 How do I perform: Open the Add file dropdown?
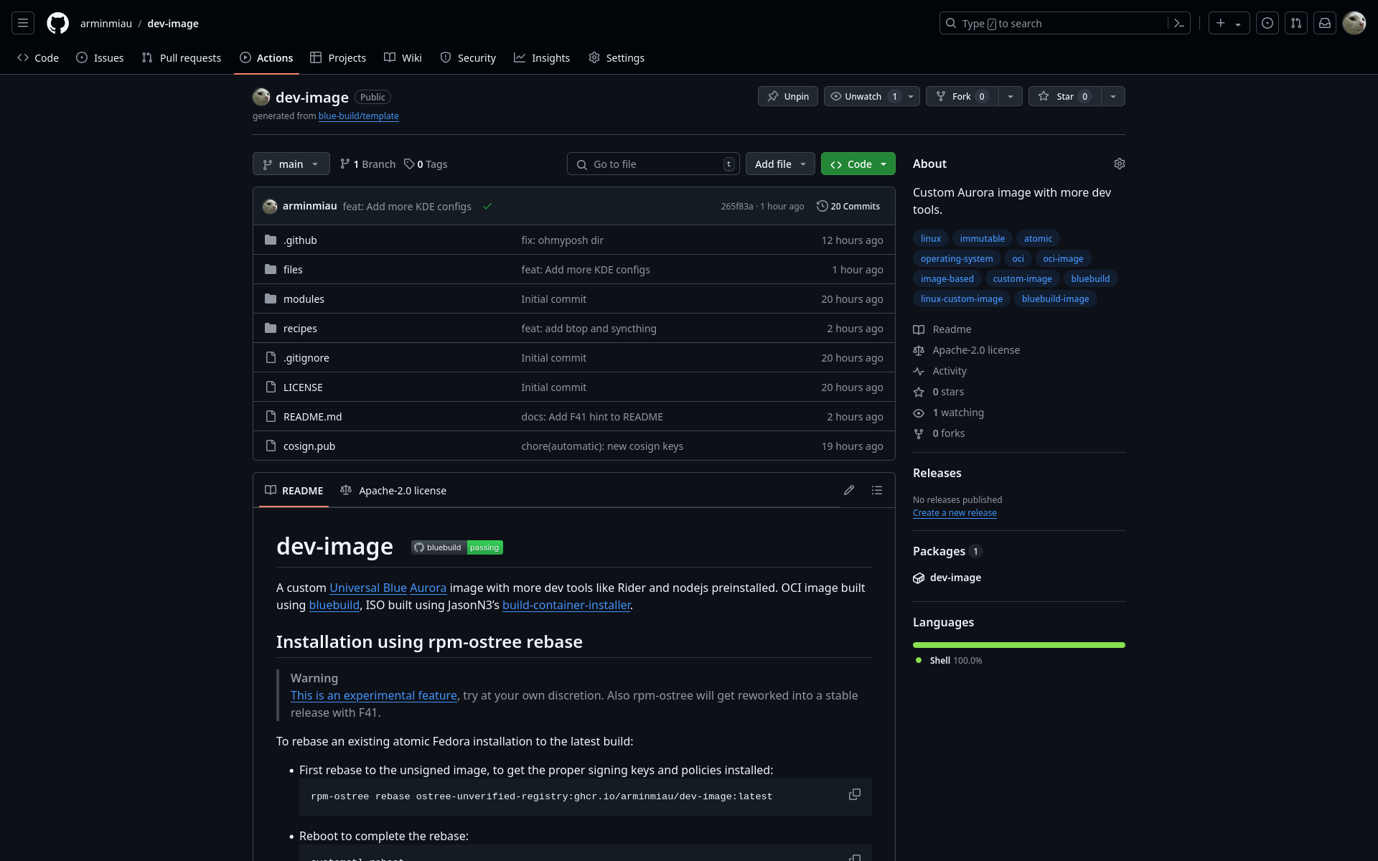tap(779, 164)
